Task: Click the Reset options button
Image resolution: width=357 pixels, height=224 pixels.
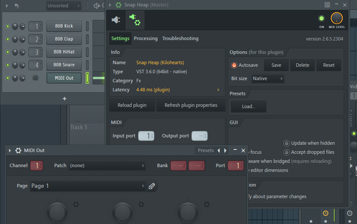Action: pos(329,65)
